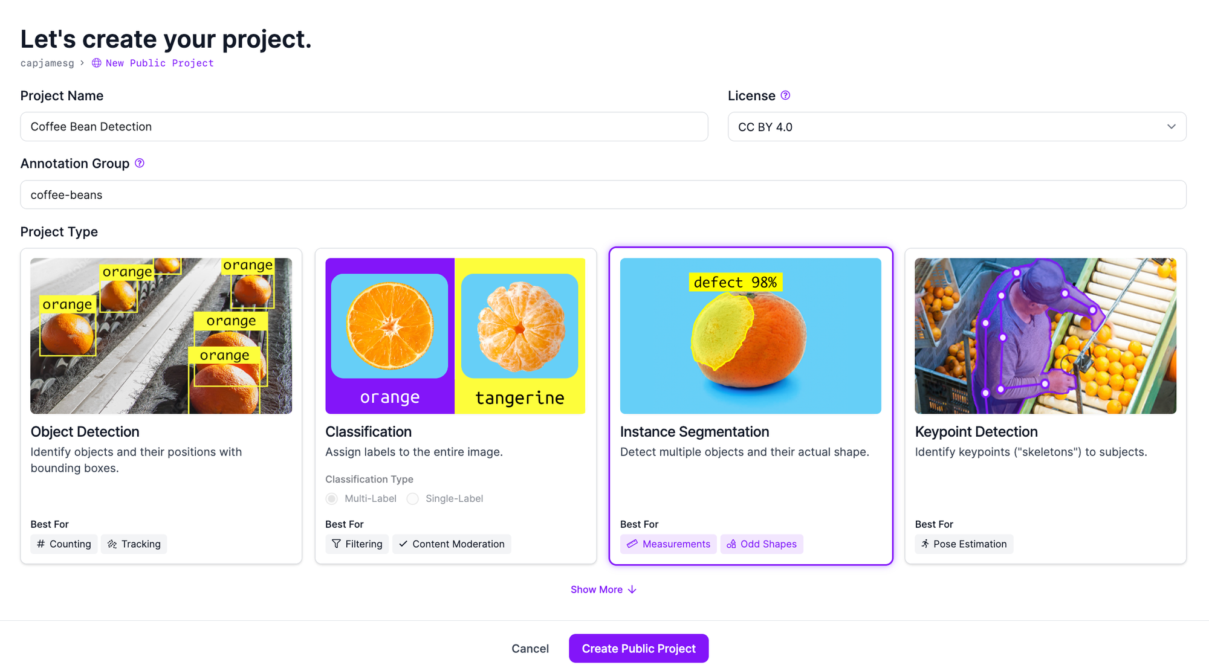
Task: Choose the Object Detection project type card
Action: [x=161, y=406]
